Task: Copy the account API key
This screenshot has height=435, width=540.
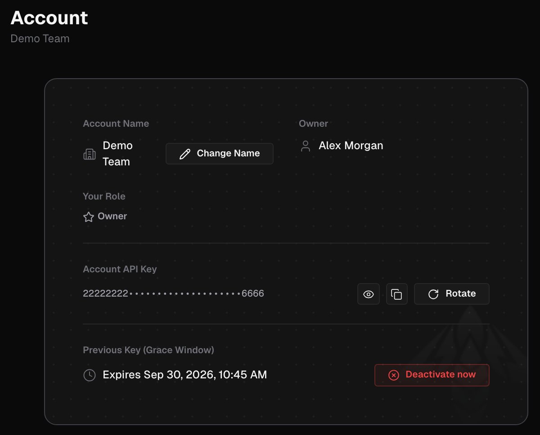Action: click(397, 294)
